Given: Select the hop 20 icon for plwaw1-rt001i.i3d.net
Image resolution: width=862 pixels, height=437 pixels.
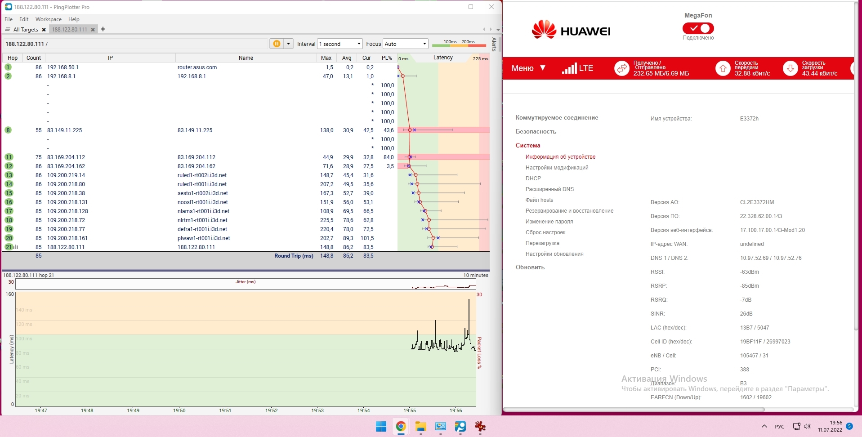Looking at the screenshot, I should pyautogui.click(x=9, y=238).
